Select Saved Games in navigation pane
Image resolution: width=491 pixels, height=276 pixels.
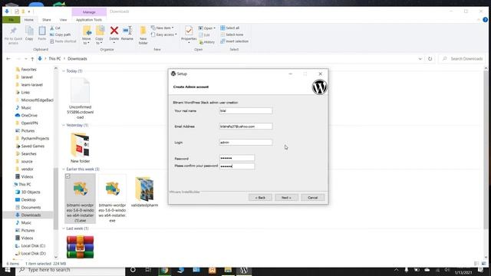(x=32, y=146)
